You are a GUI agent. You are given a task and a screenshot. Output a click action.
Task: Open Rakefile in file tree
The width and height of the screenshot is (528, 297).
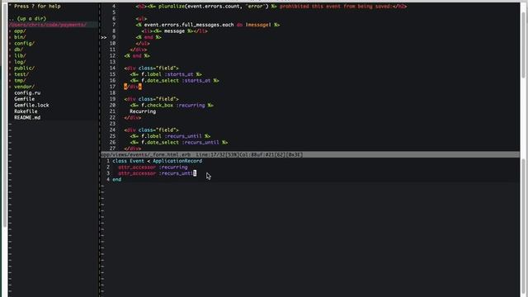[x=26, y=111]
